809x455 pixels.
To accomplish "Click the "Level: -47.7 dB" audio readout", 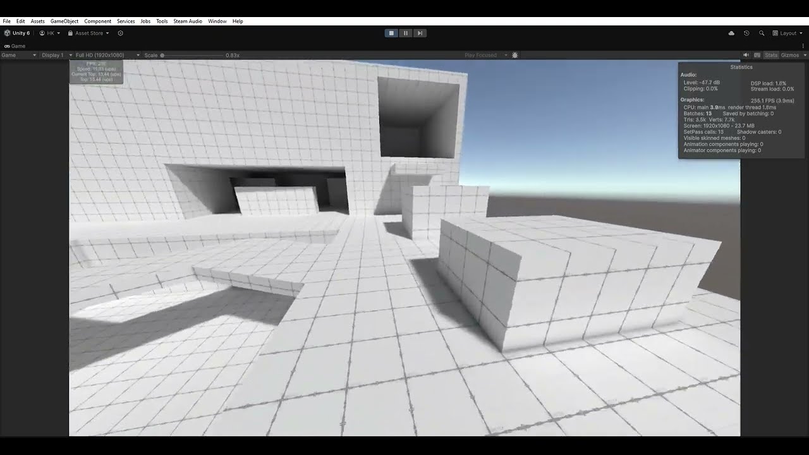I will [x=702, y=83].
